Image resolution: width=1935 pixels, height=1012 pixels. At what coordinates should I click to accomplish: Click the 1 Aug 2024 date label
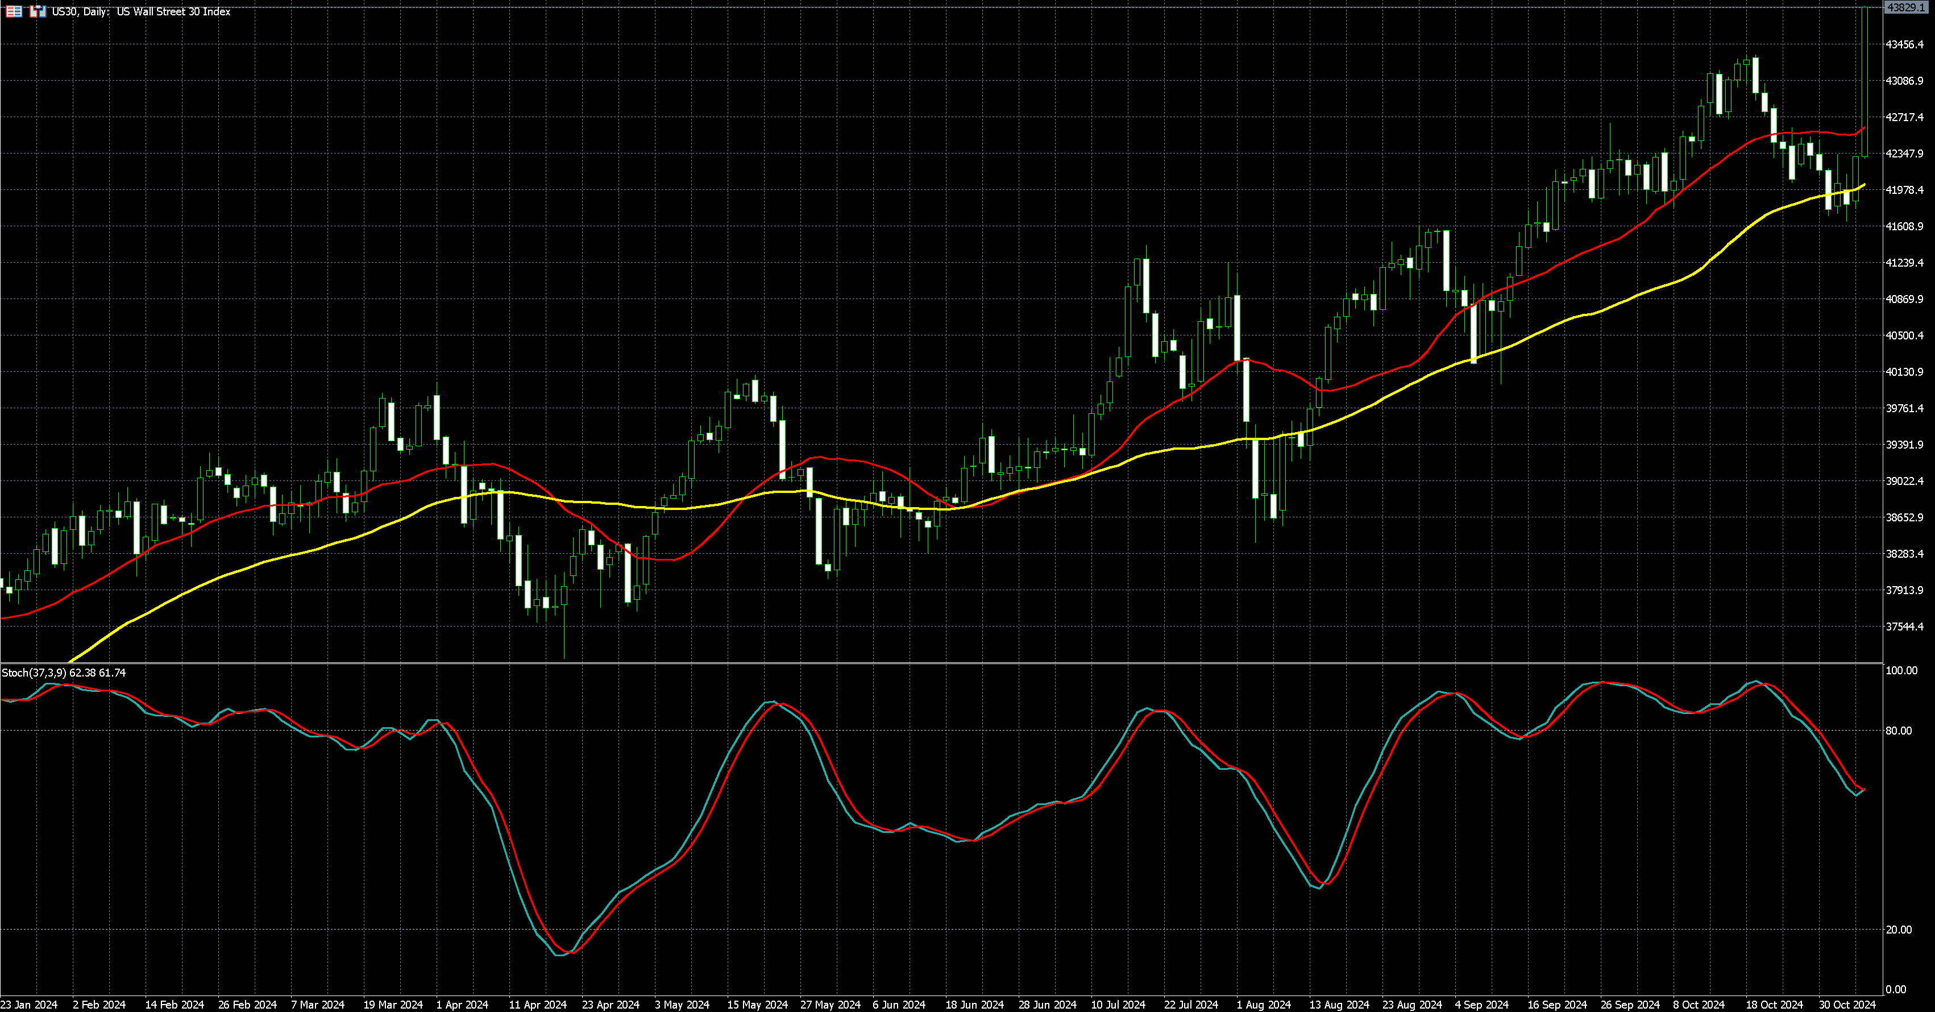tap(1264, 1005)
